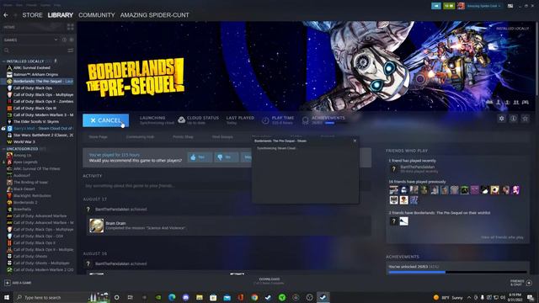
Task: Open the Brain Drain achievement thumbnail
Action: pos(97,226)
